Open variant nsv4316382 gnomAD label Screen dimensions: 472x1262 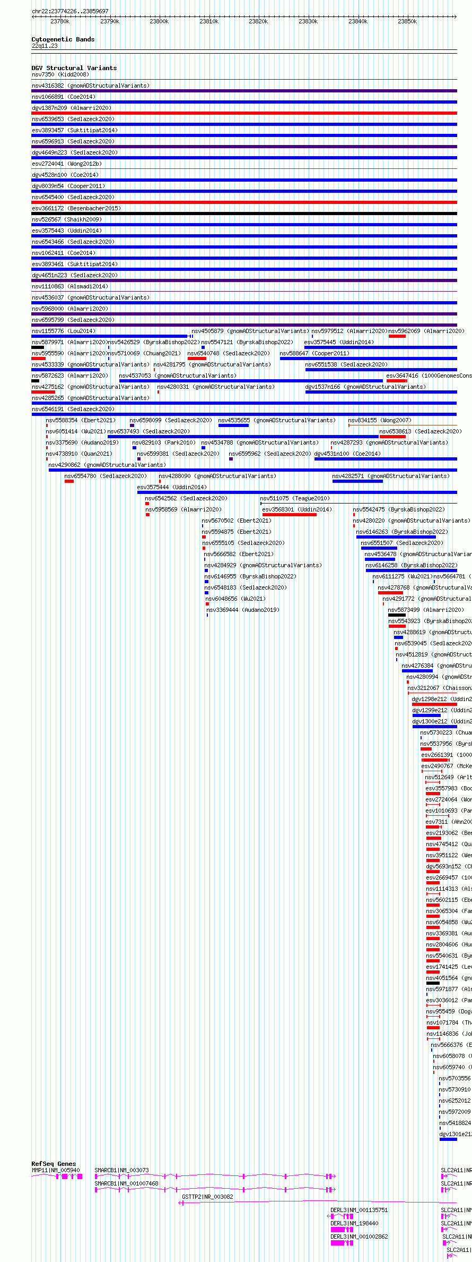coord(91,86)
